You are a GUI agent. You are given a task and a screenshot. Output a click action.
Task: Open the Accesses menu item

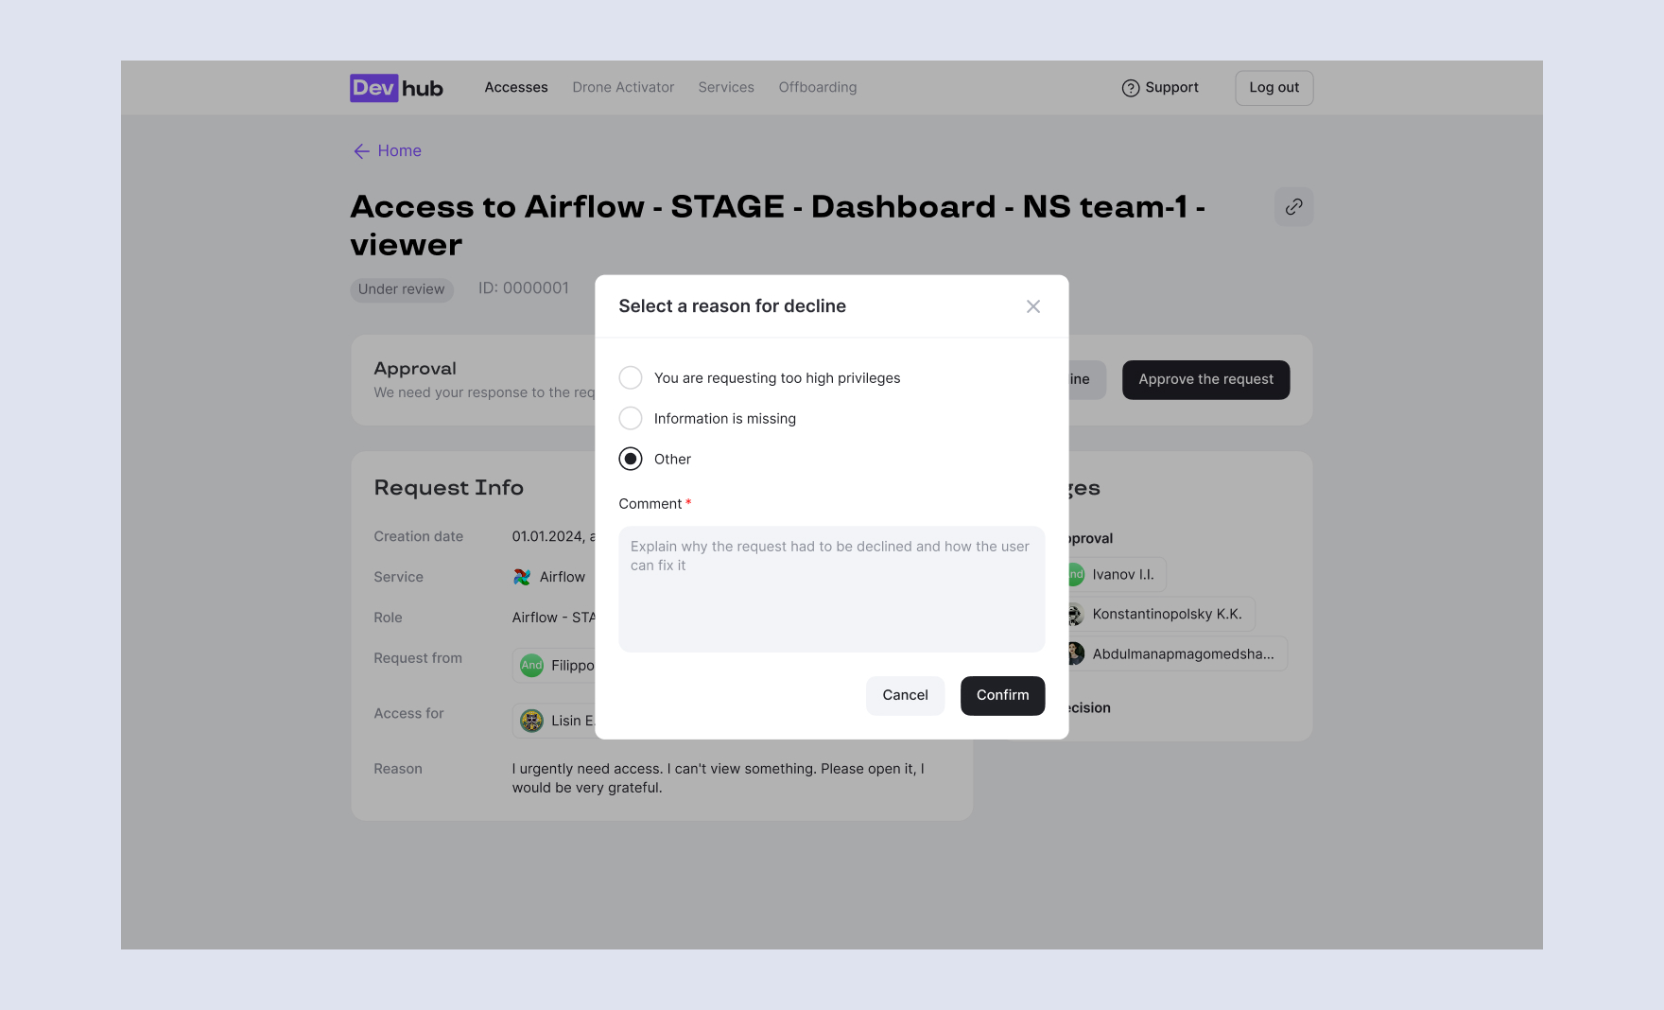(x=515, y=88)
